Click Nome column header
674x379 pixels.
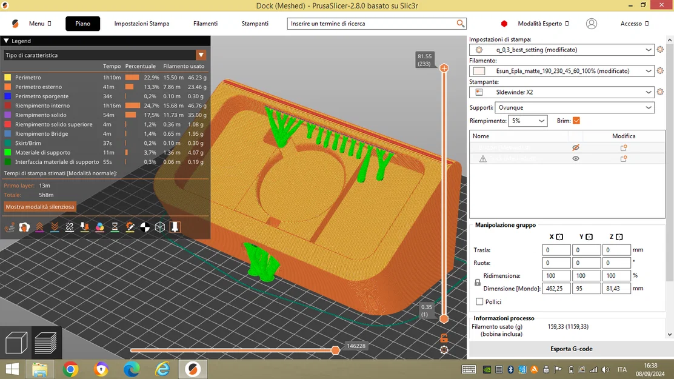click(481, 136)
